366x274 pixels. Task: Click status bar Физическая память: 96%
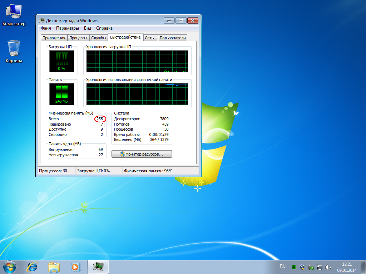[x=148, y=171]
